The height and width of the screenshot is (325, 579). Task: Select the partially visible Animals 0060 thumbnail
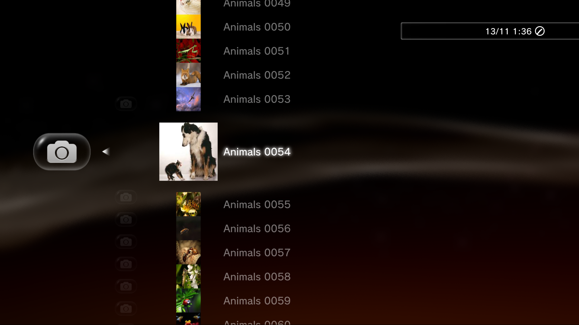188,319
